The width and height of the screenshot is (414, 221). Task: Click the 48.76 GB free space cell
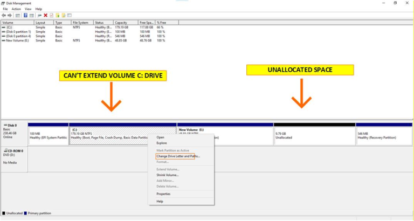[x=146, y=40]
